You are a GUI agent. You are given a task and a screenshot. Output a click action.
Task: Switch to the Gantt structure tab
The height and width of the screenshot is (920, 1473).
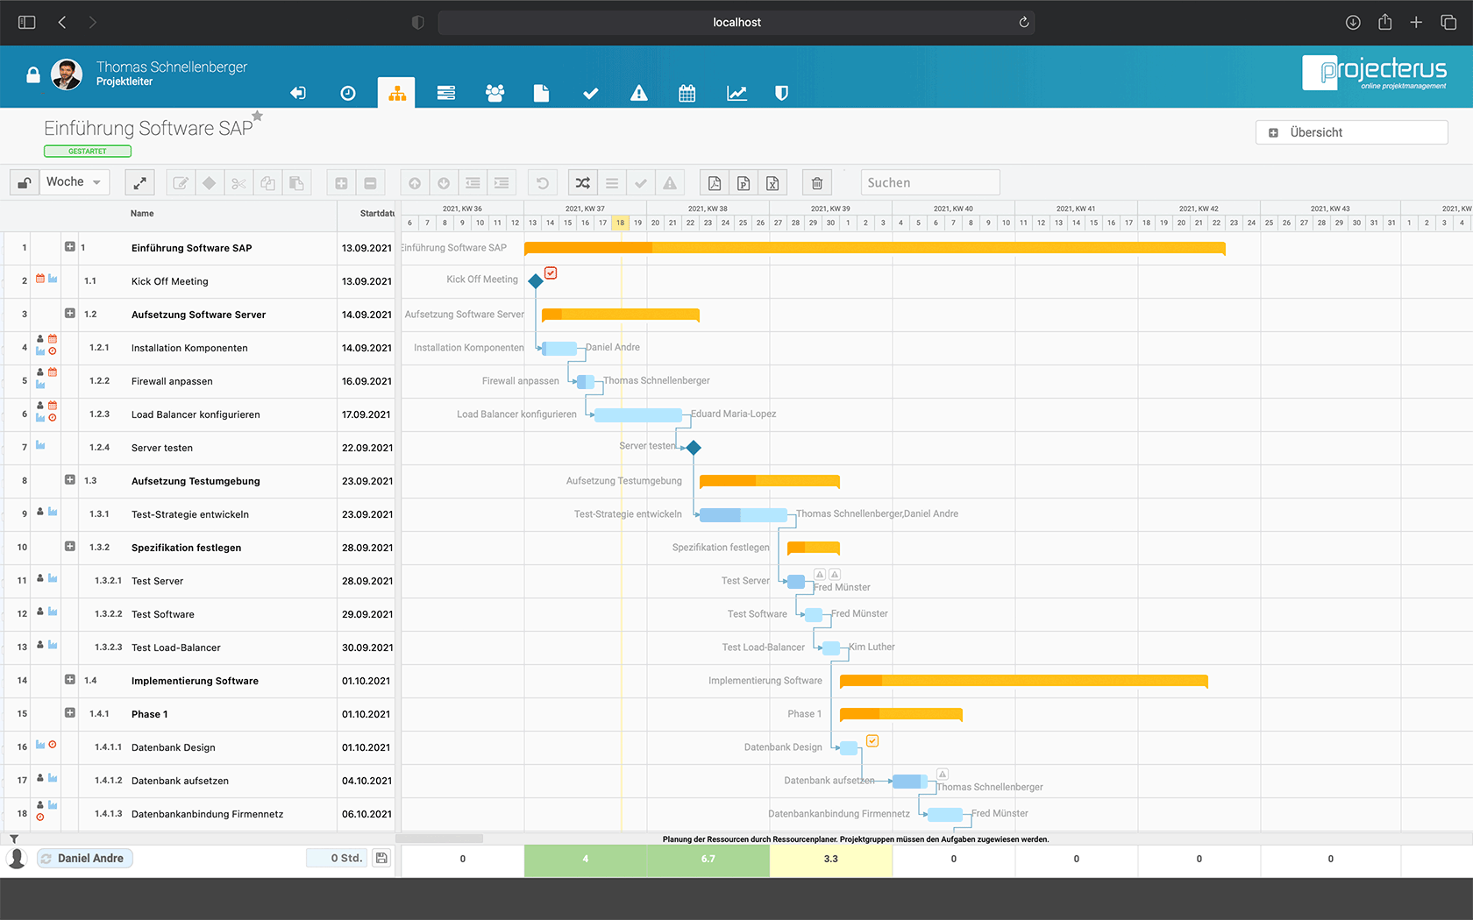tap(397, 93)
